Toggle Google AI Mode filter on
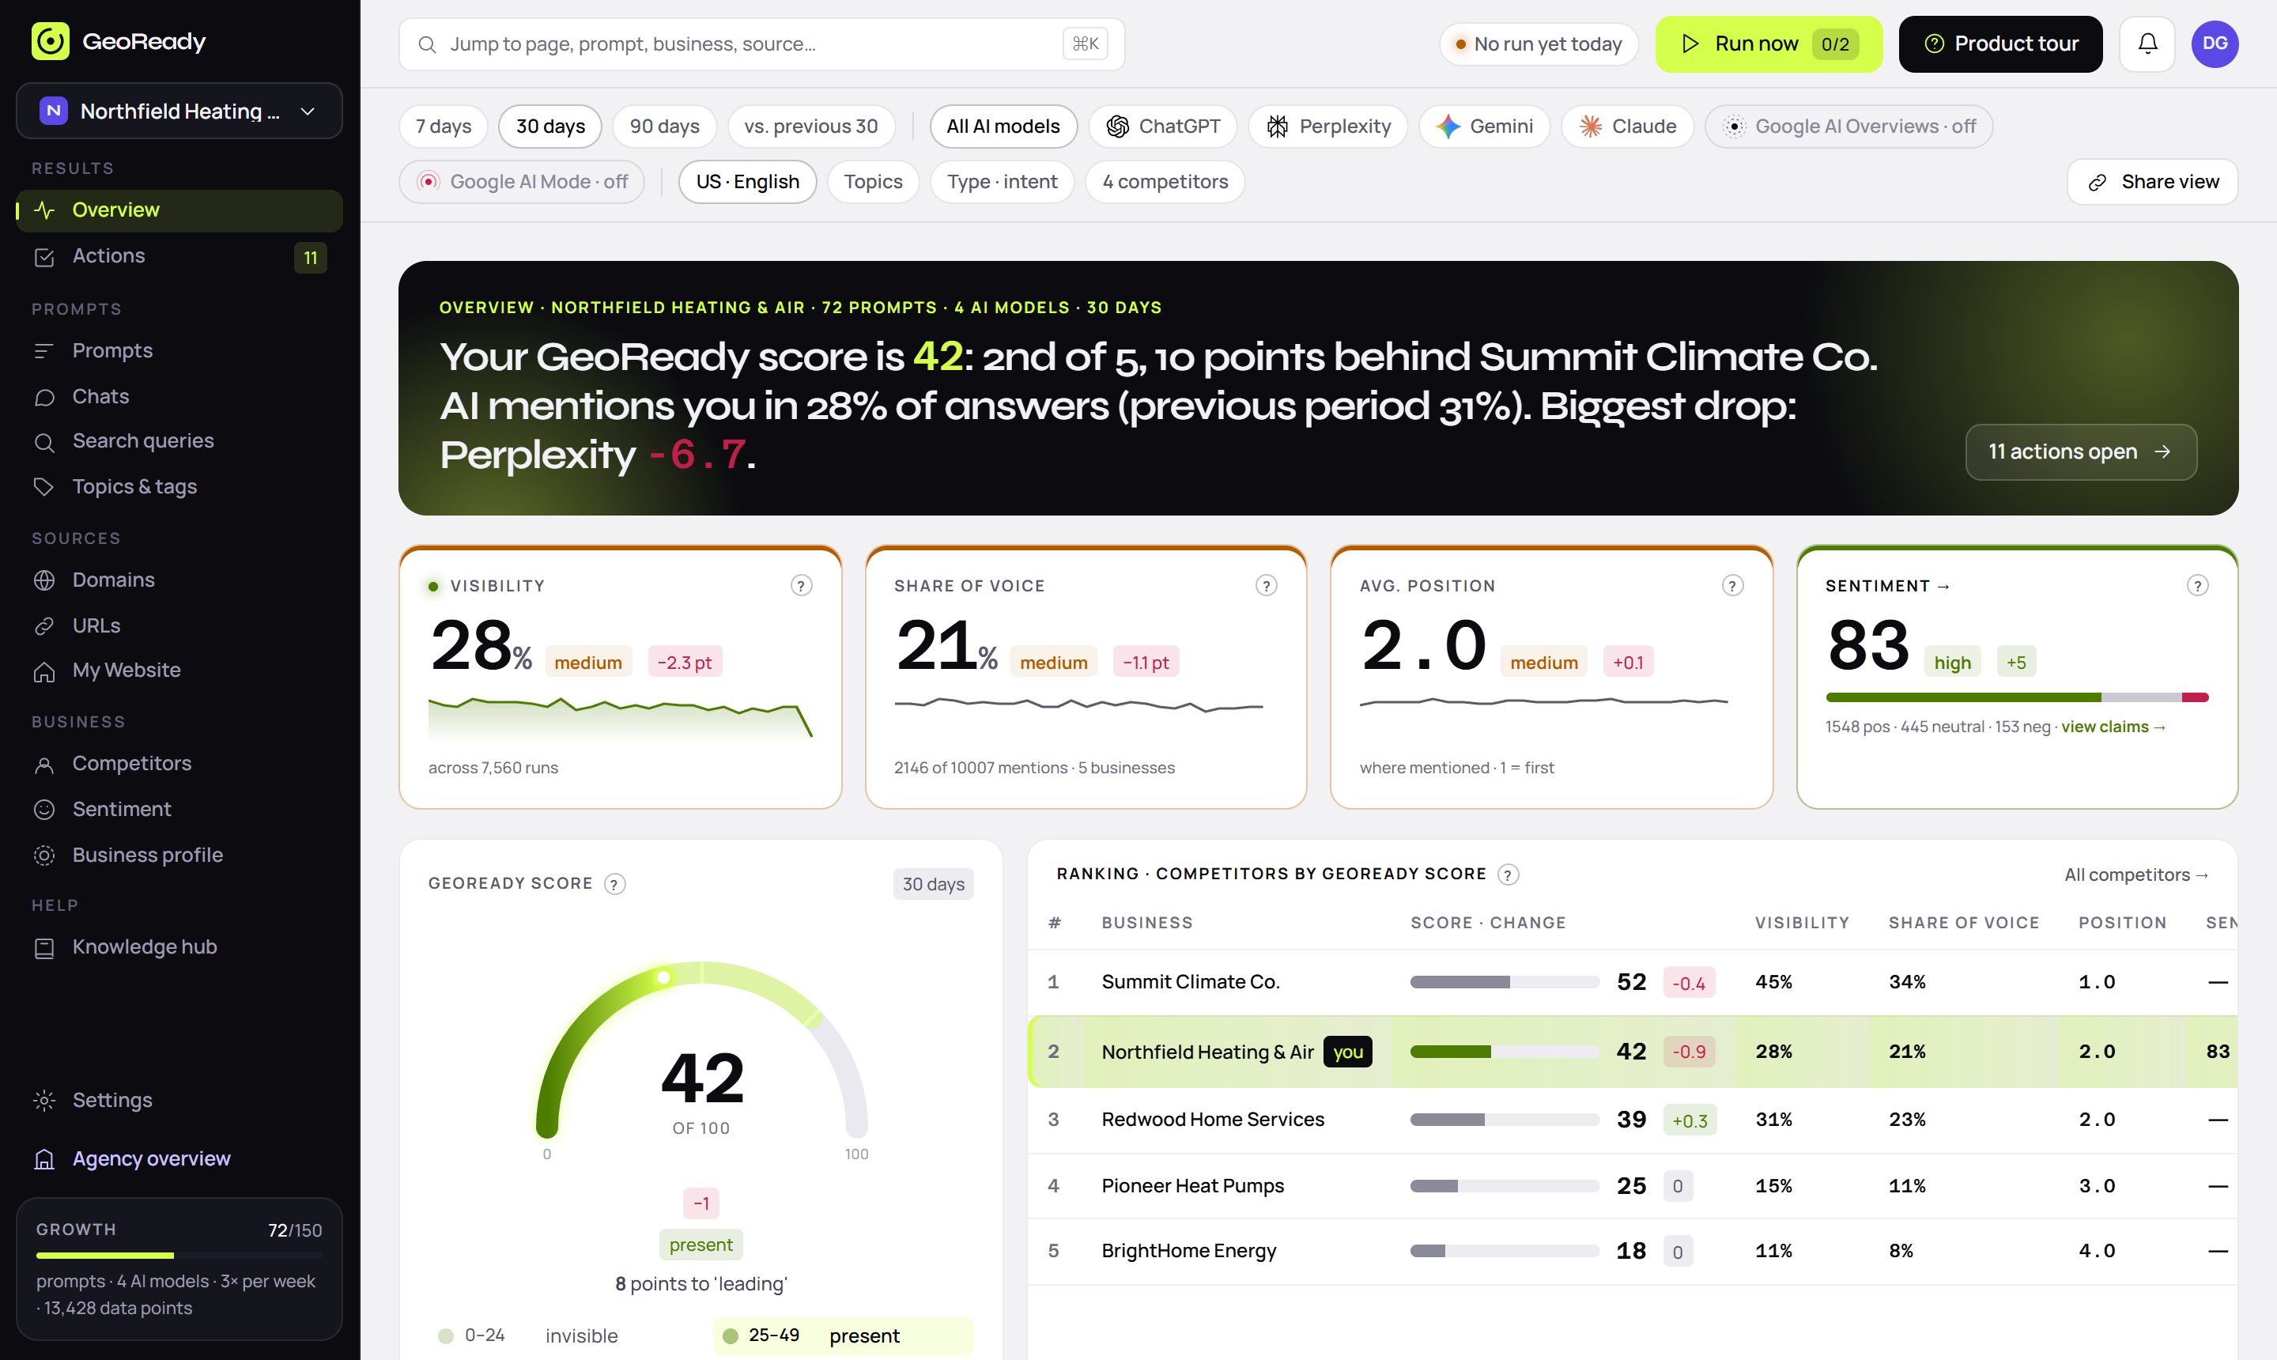Screen dimensions: 2277x1360 [521, 181]
